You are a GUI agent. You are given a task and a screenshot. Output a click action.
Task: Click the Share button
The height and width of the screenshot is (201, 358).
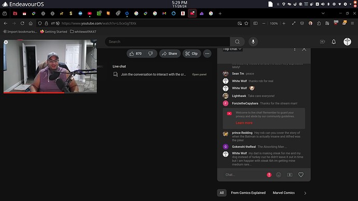[x=170, y=53]
